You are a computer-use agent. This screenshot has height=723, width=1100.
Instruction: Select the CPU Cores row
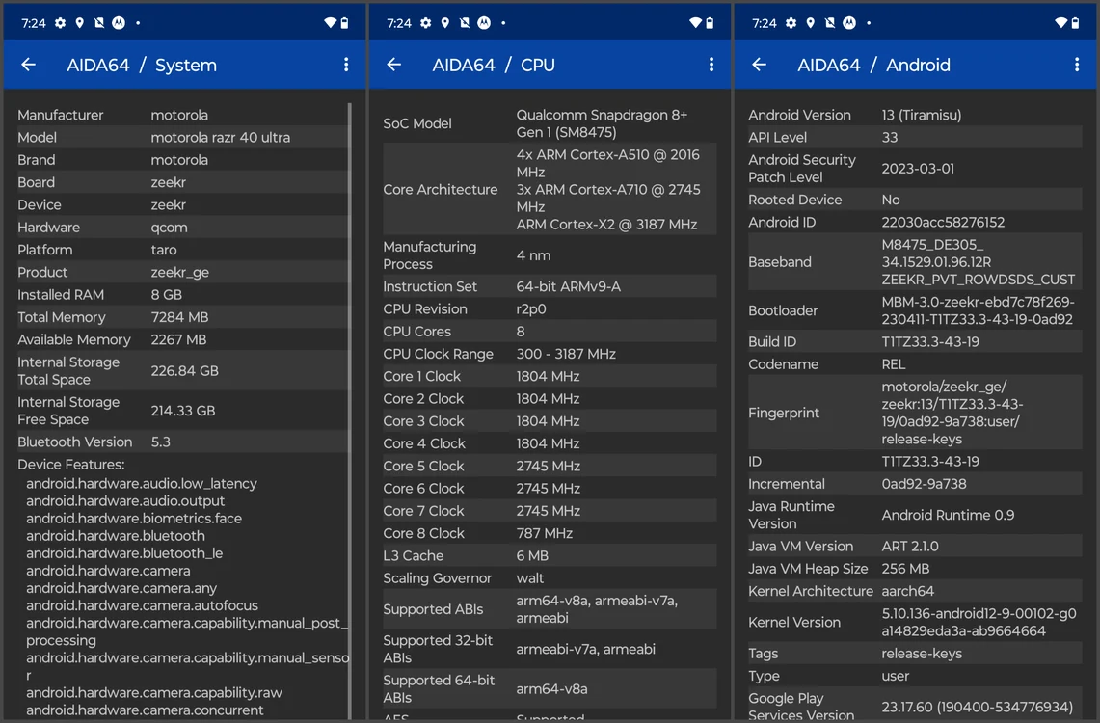point(550,331)
